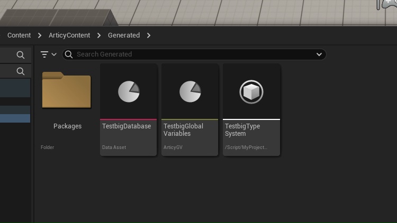Screen dimensions: 397x223
Task: Expand the chevron after Content breadcrumb
Action: (40, 35)
